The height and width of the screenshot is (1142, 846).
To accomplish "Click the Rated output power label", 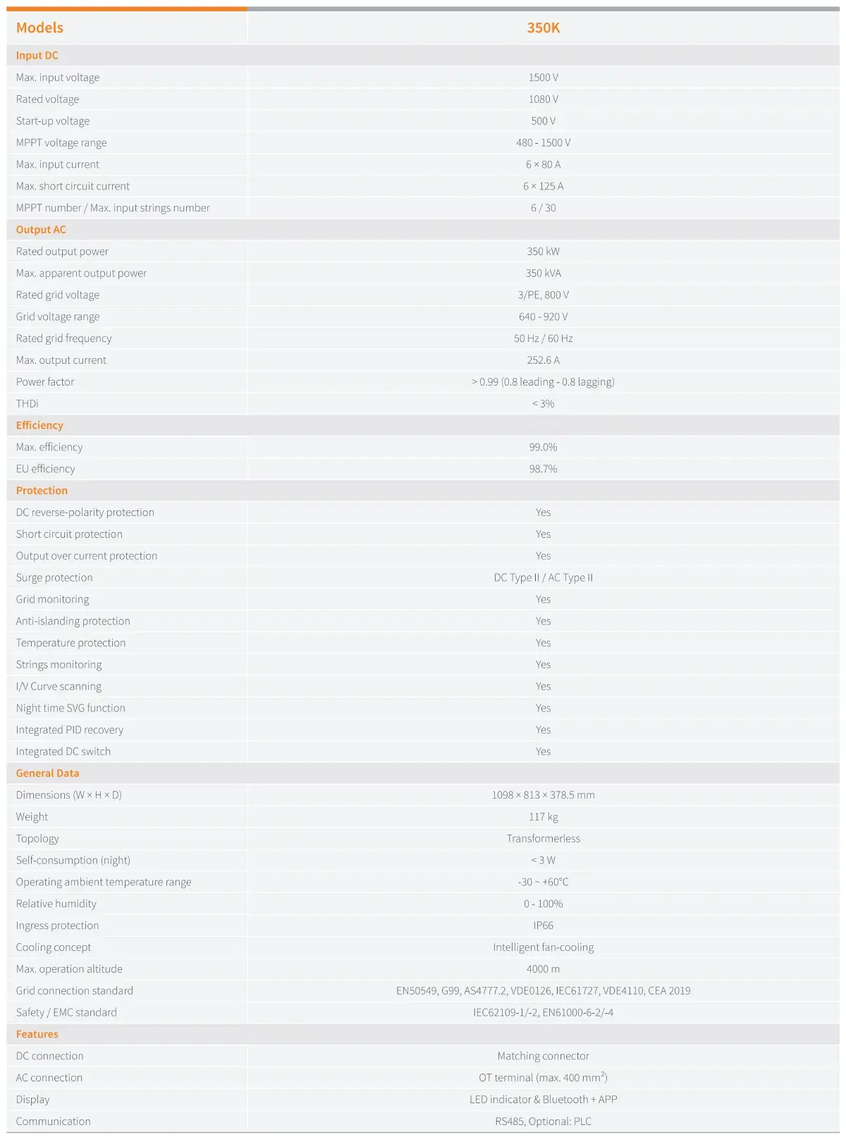I will point(62,251).
